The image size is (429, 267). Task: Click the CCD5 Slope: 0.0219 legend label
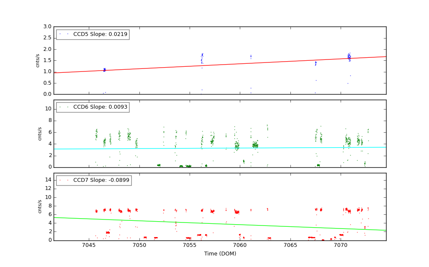(100, 34)
